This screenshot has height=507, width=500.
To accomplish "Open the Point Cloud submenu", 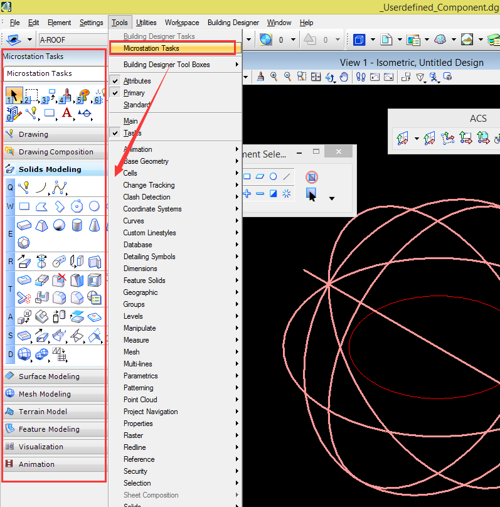I will (x=176, y=400).
